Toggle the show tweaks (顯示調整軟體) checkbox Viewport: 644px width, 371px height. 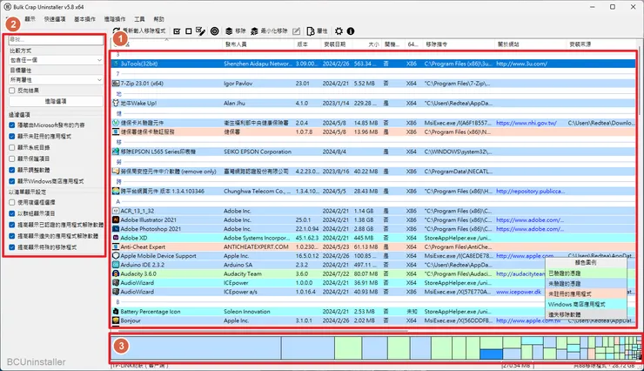point(12,170)
